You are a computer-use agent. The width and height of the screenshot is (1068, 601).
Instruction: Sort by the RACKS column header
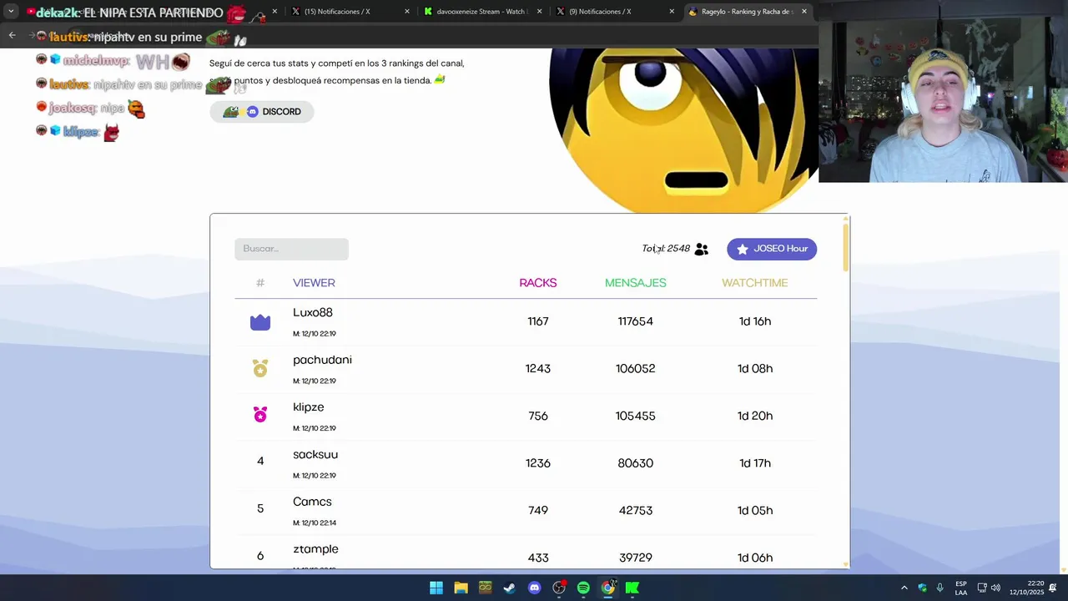(x=538, y=283)
